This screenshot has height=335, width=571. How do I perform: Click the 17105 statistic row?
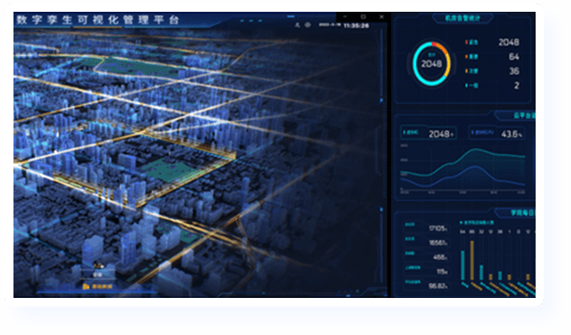click(426, 227)
